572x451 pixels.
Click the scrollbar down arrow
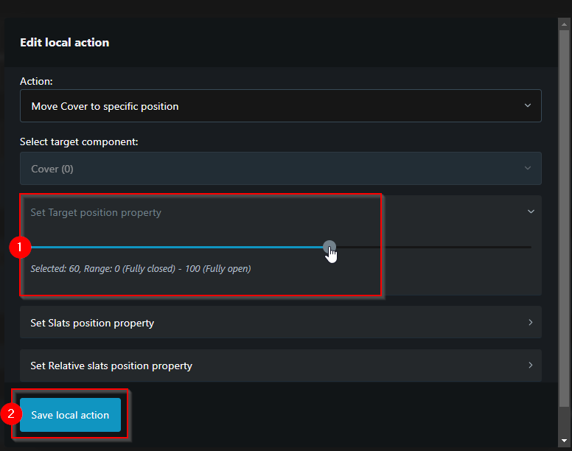coord(564,441)
